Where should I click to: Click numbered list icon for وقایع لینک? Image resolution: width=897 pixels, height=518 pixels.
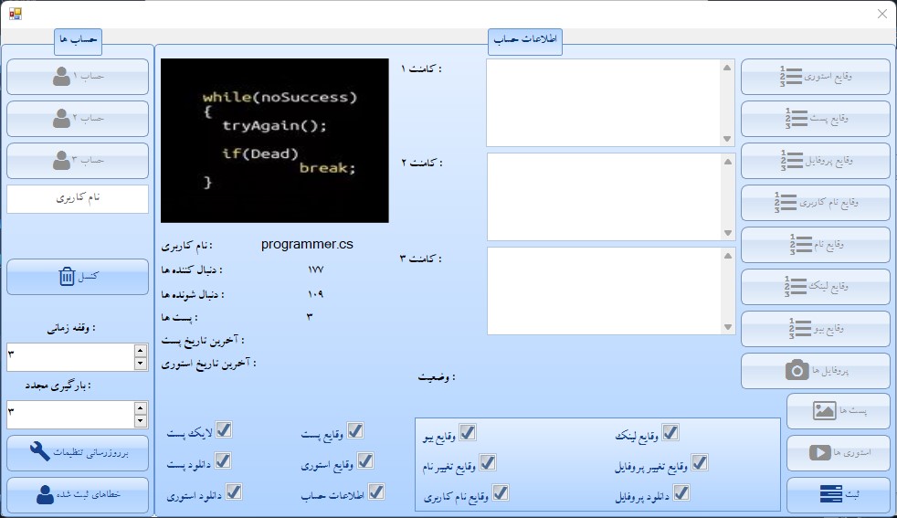(x=796, y=286)
